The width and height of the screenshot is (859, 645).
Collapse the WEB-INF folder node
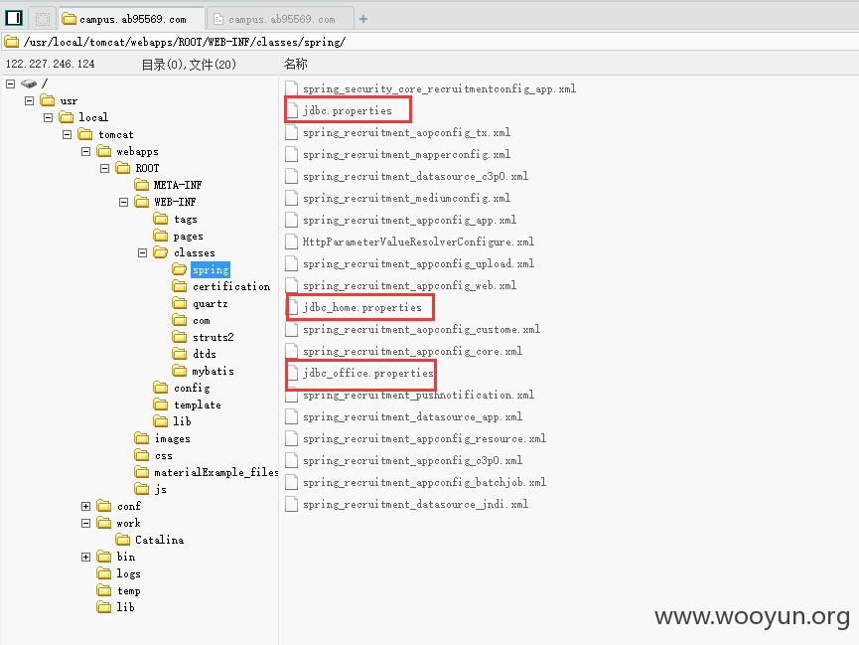pyautogui.click(x=124, y=203)
